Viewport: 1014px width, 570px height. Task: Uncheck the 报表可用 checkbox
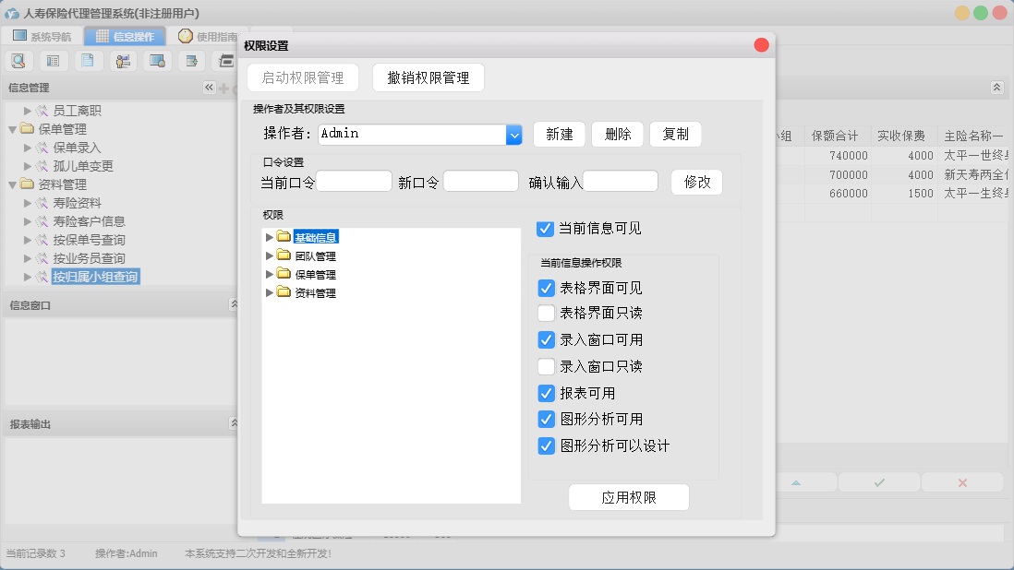pyautogui.click(x=547, y=393)
